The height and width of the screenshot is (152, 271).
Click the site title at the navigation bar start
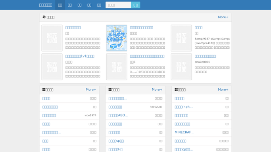pos(46,5)
